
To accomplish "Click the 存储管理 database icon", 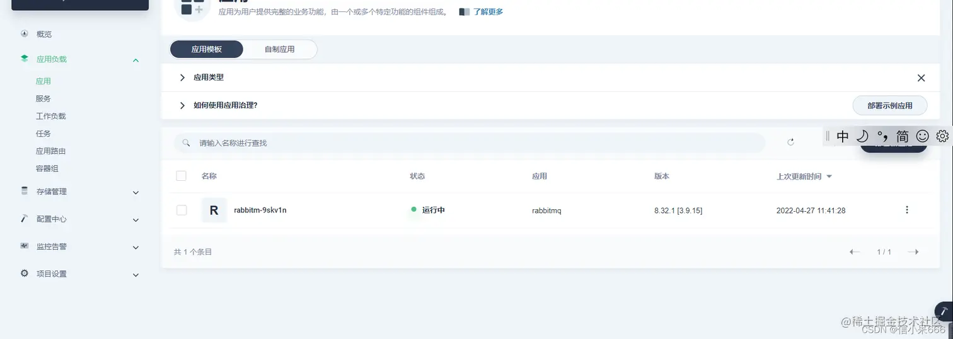I will click(25, 191).
